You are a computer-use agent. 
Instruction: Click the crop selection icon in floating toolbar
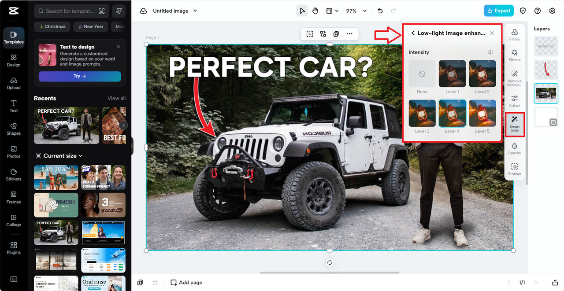tap(310, 34)
